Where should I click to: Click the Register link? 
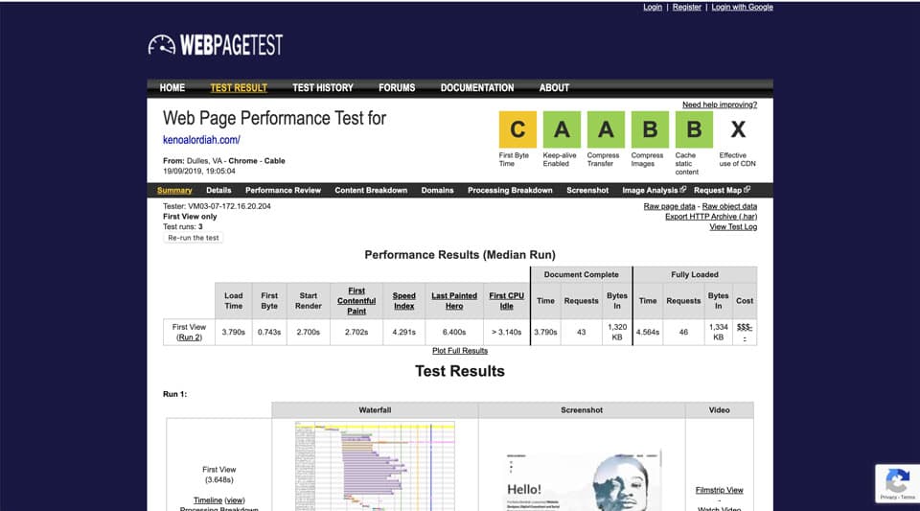click(x=686, y=7)
